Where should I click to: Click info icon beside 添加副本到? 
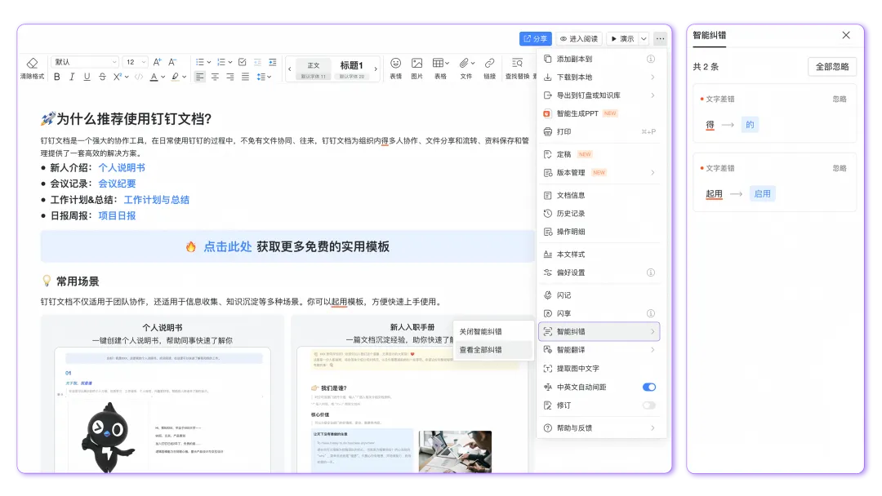tap(650, 59)
